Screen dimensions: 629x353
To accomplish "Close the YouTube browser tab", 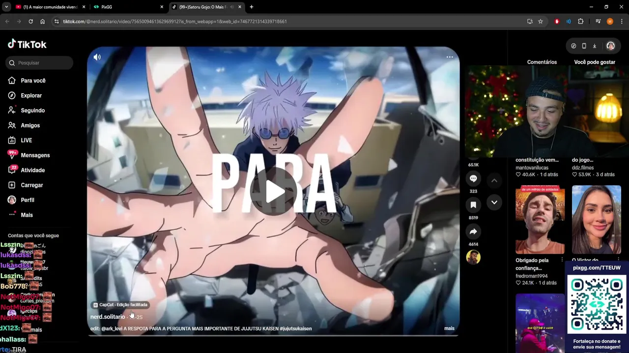I will 84,7.
